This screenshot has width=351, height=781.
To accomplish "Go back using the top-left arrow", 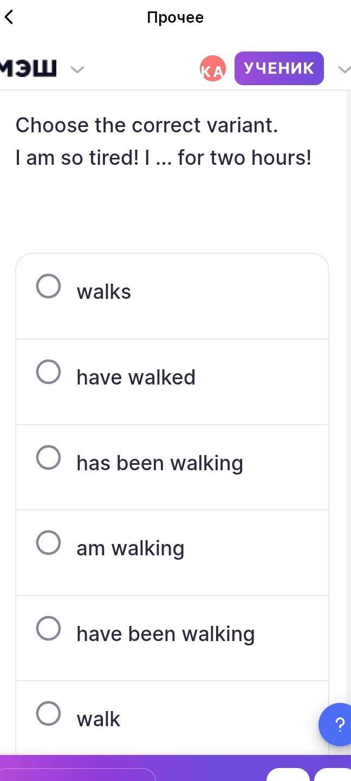I will coord(9,17).
